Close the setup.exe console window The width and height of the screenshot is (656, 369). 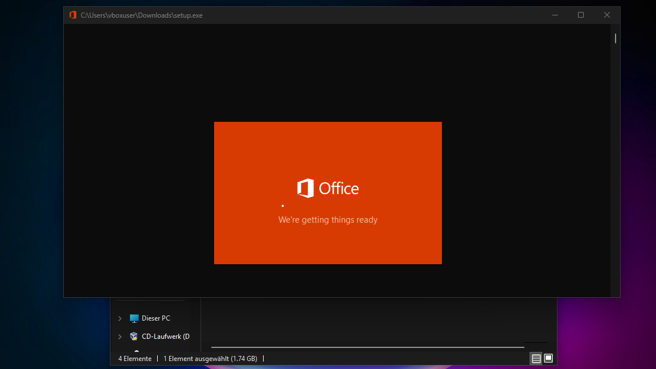pyautogui.click(x=607, y=15)
